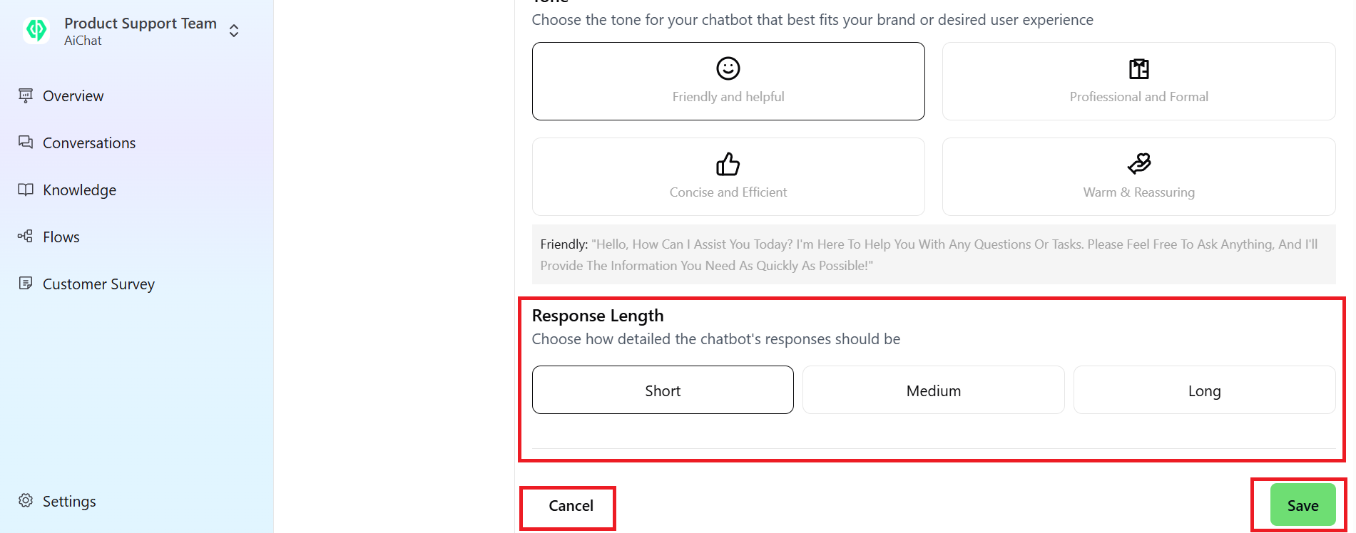Screen dimensions: 1356x533
Task: Open the Flows page
Action: (x=61, y=237)
